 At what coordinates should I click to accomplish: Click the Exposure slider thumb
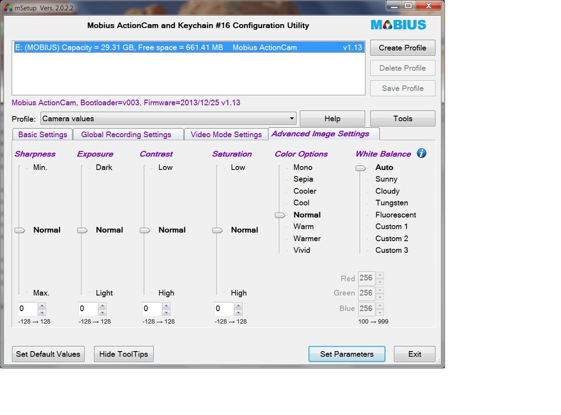[x=82, y=230]
